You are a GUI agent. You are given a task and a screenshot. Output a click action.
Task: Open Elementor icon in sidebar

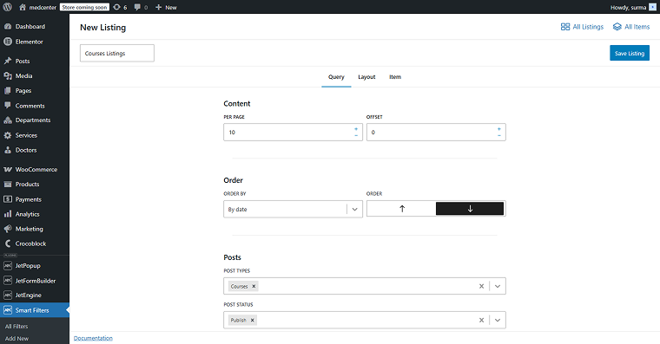(8, 42)
